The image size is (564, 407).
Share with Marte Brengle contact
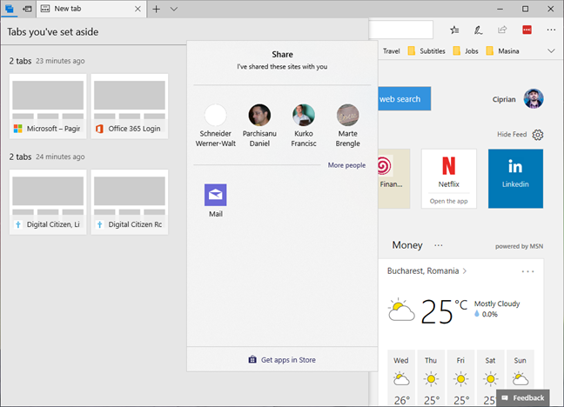coord(348,124)
